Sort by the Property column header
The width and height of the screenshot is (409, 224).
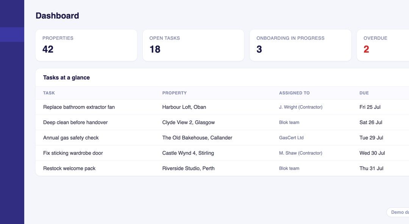point(175,93)
